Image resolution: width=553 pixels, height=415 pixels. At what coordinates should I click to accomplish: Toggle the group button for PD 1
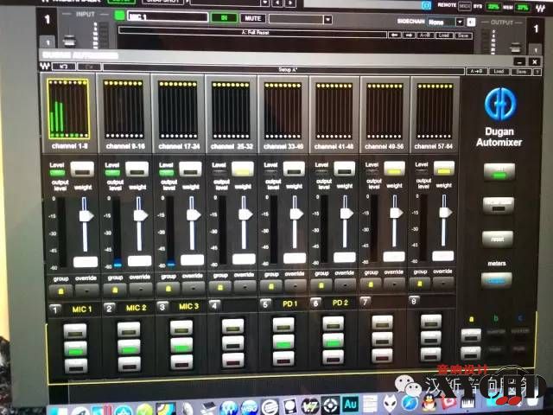(271, 286)
